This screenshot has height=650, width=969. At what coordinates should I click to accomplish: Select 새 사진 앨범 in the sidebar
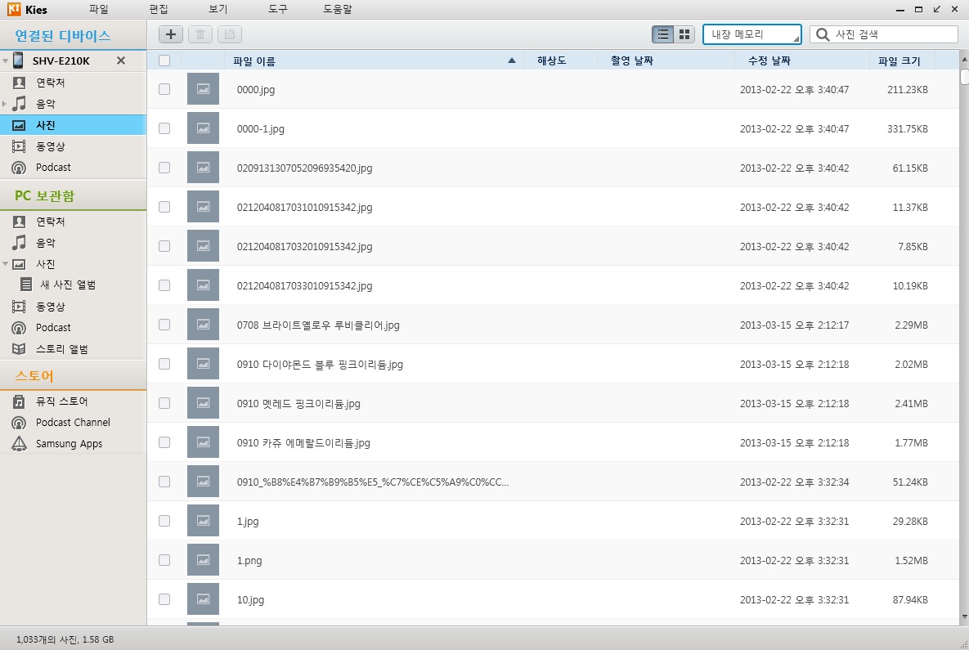[x=68, y=285]
